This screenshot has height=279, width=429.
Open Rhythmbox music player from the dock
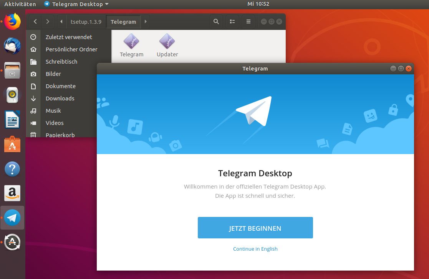click(x=12, y=95)
